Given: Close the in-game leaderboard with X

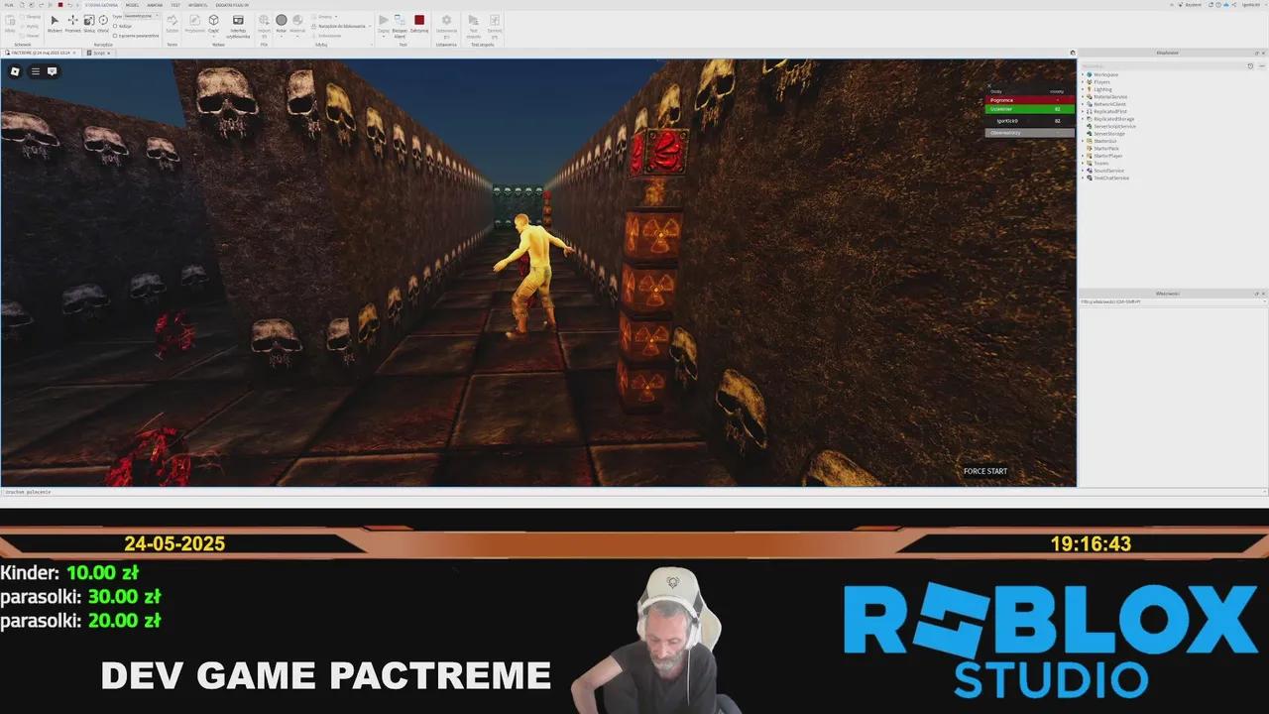Looking at the screenshot, I should (989, 86).
